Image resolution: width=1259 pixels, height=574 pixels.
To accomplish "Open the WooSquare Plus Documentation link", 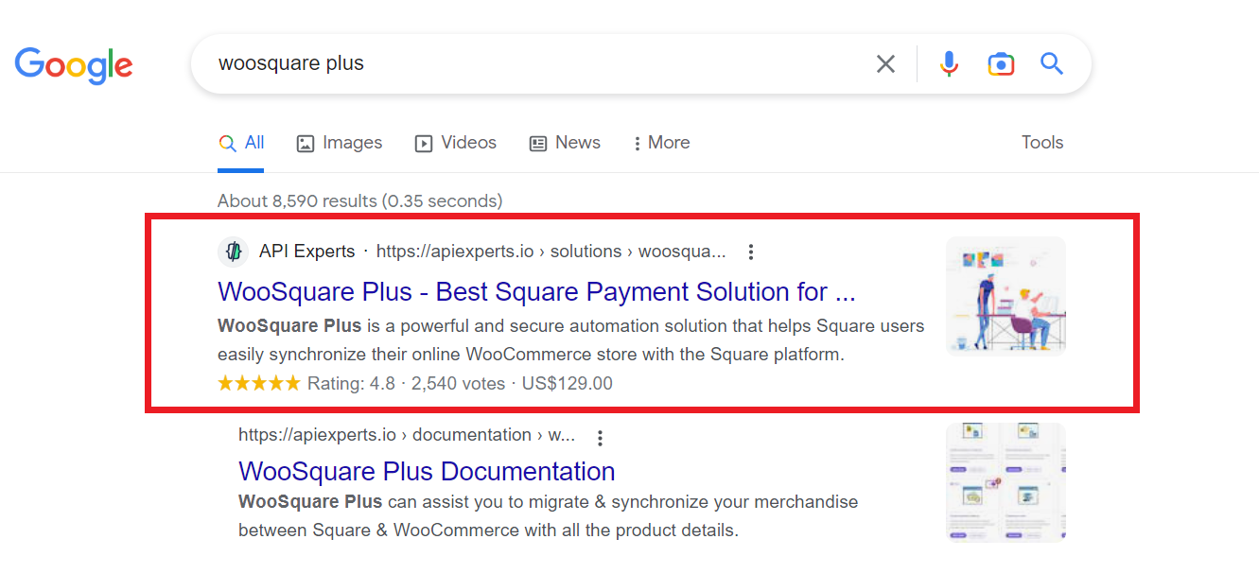I will tap(427, 471).
